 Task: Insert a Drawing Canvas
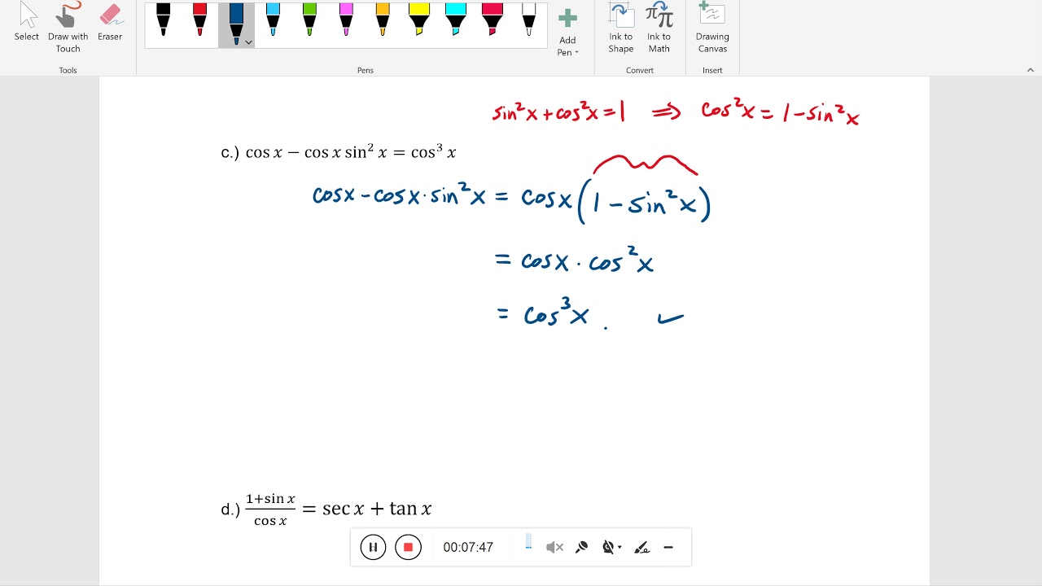[712, 28]
